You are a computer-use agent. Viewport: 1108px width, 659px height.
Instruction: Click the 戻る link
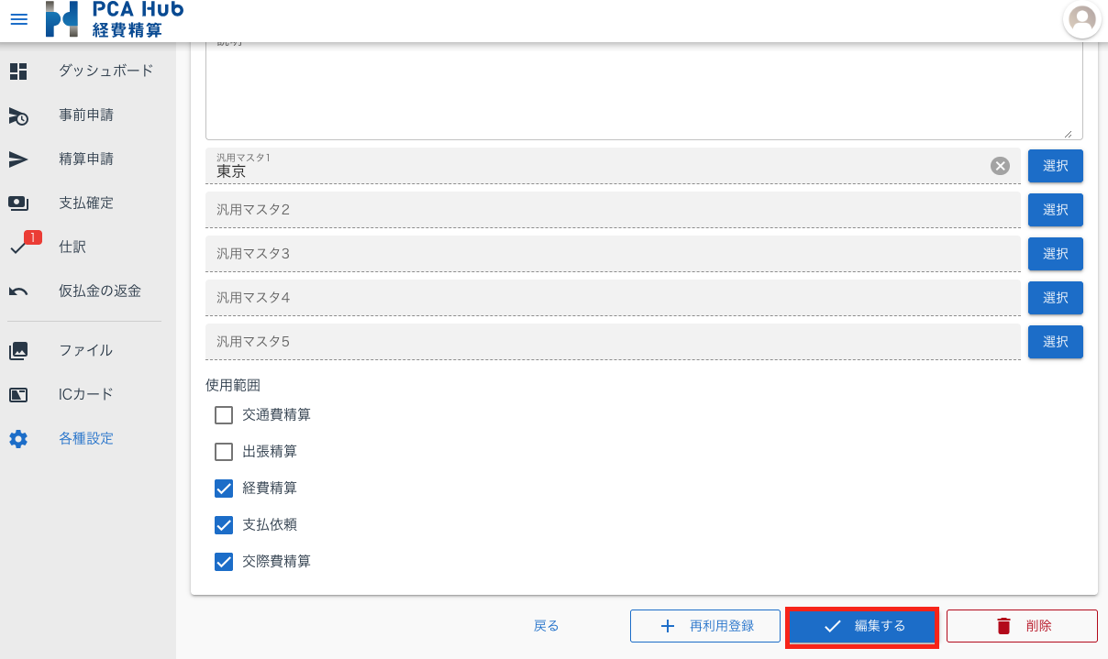[x=547, y=626]
